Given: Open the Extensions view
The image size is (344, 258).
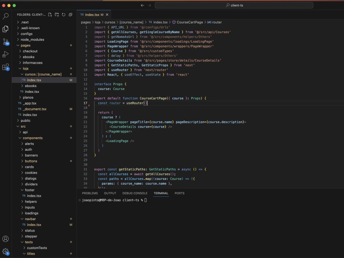Looking at the screenshot, I should (6, 67).
